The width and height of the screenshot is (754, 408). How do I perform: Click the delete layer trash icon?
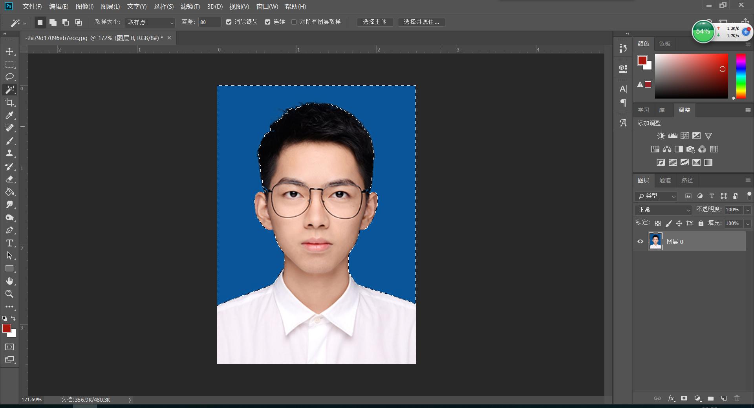737,398
